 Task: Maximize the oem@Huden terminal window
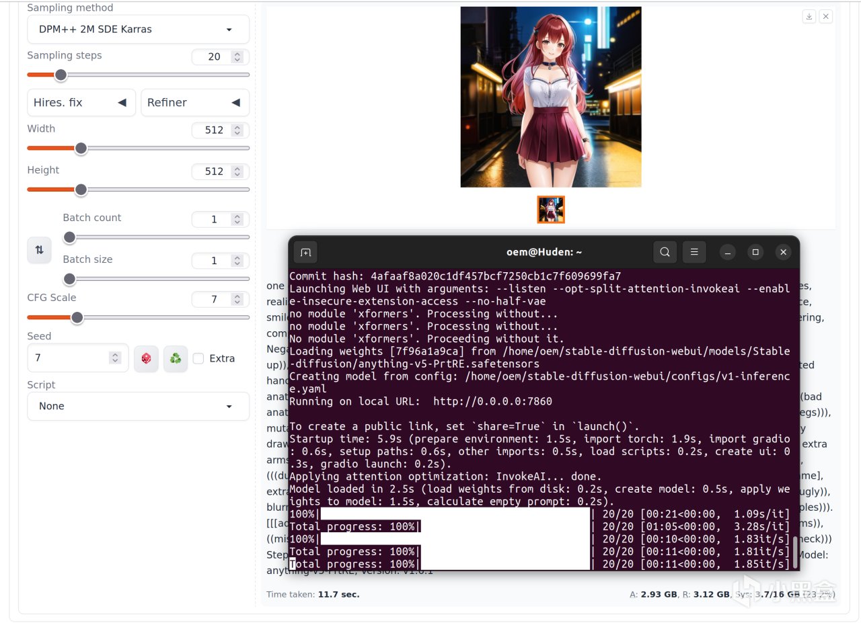click(755, 252)
